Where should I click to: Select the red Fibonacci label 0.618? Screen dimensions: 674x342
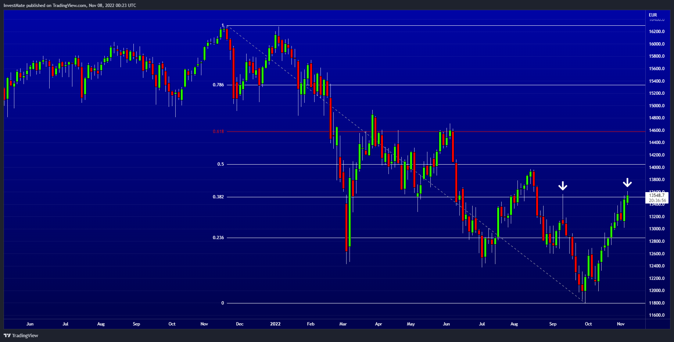(218, 131)
